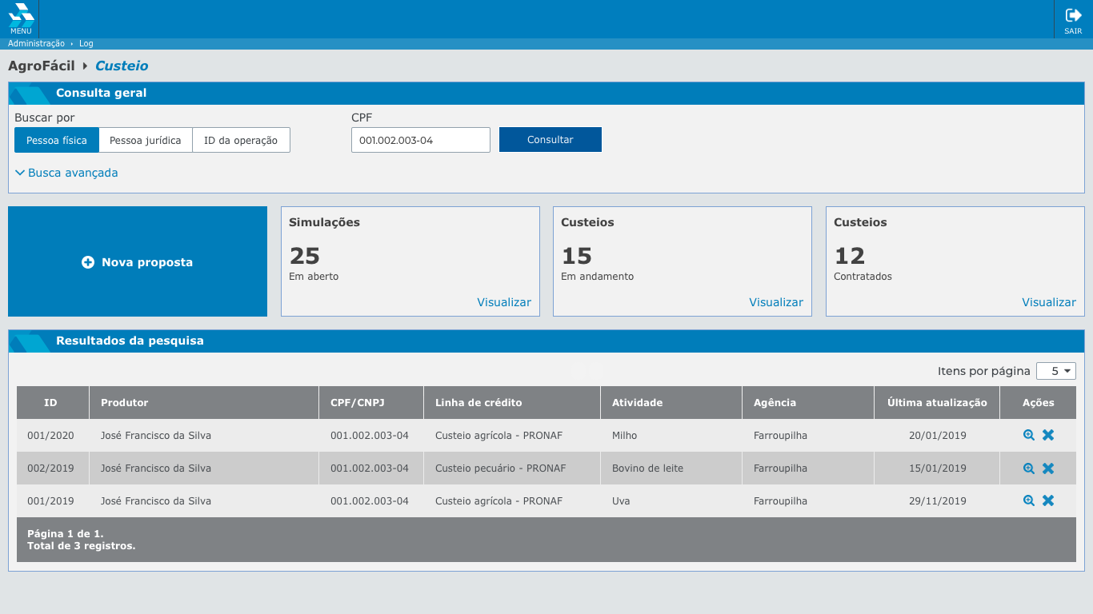The height and width of the screenshot is (614, 1093).
Task: Select ID da operação search option
Action: click(x=241, y=140)
